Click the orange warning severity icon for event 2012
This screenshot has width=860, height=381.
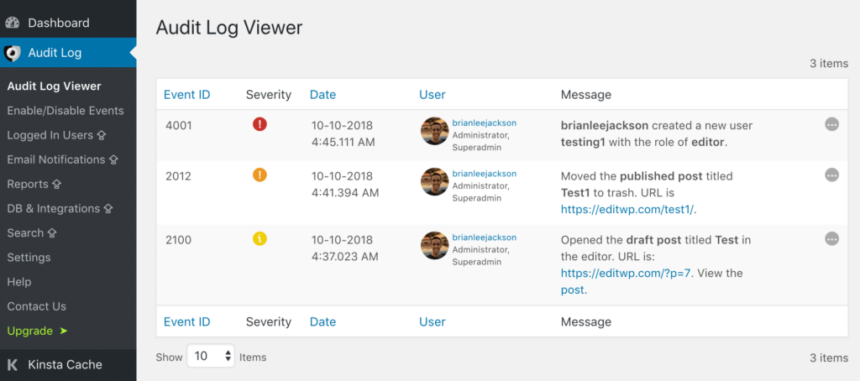click(260, 175)
